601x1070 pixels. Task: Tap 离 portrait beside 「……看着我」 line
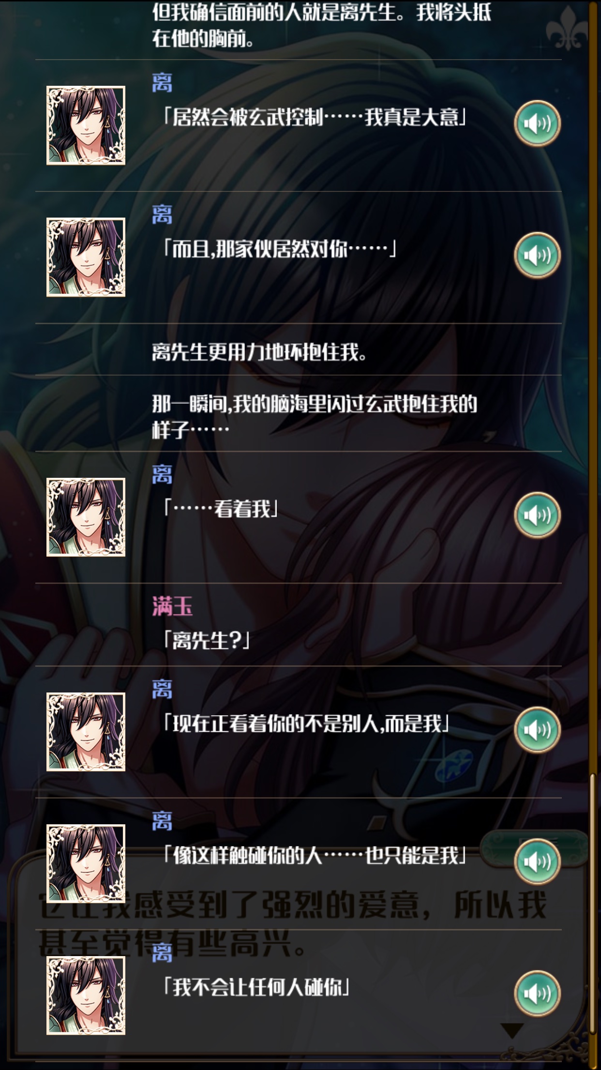(86, 517)
